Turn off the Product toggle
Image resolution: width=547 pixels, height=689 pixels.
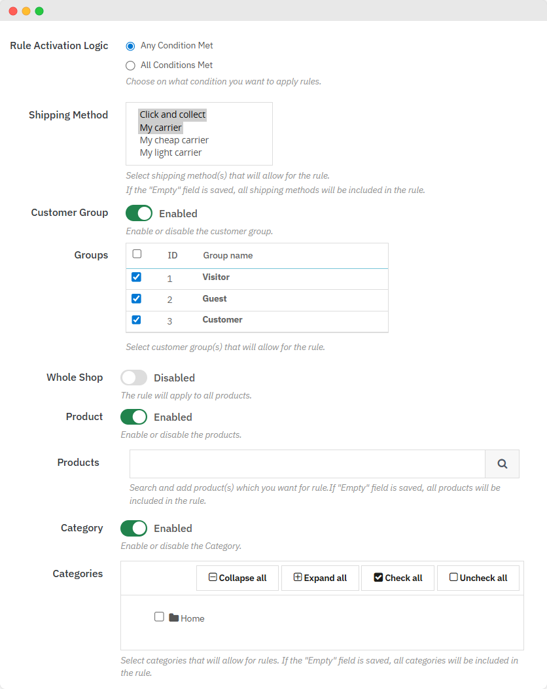(x=133, y=417)
